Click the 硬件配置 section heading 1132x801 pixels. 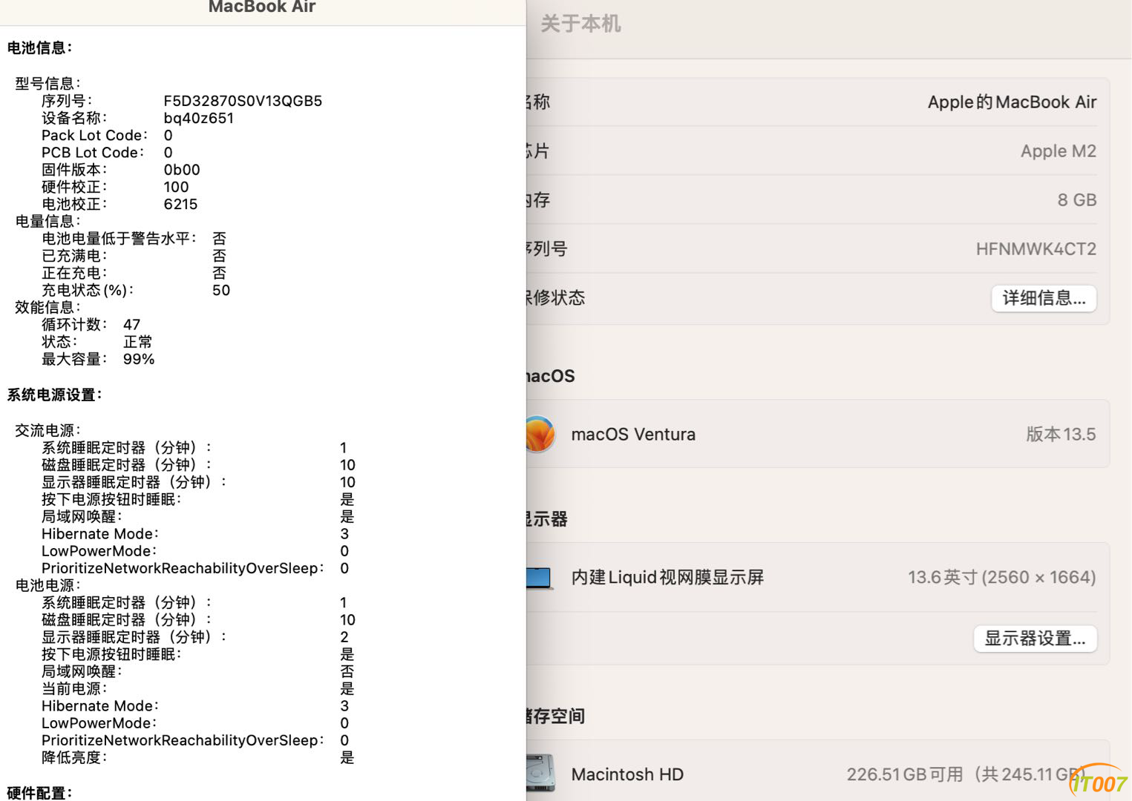[x=39, y=793]
